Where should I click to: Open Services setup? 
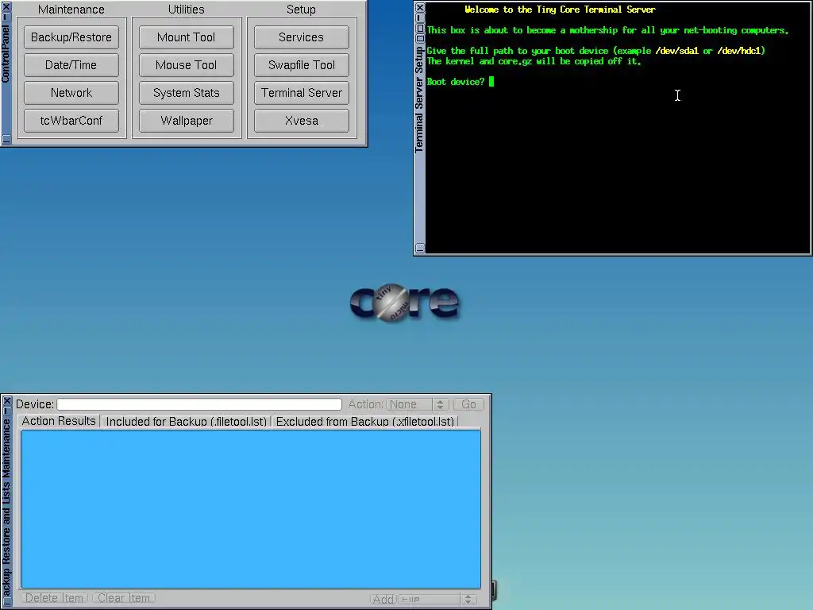click(x=301, y=37)
